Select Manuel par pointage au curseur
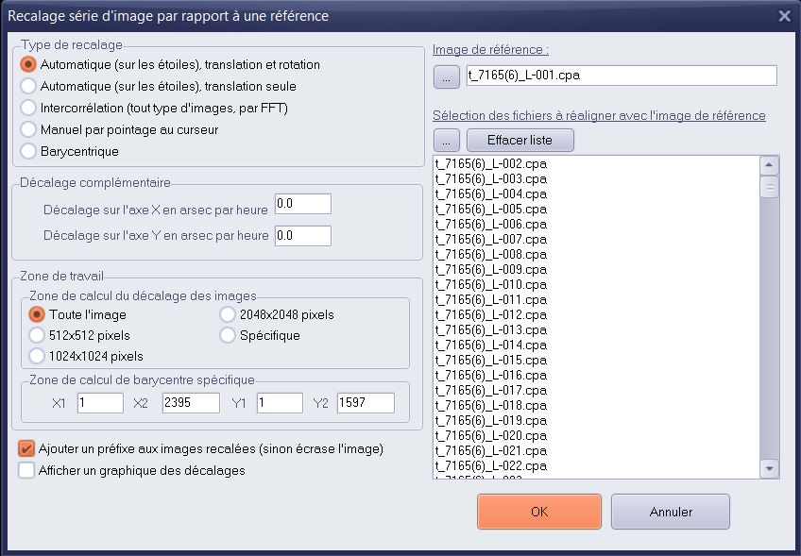 [29, 129]
